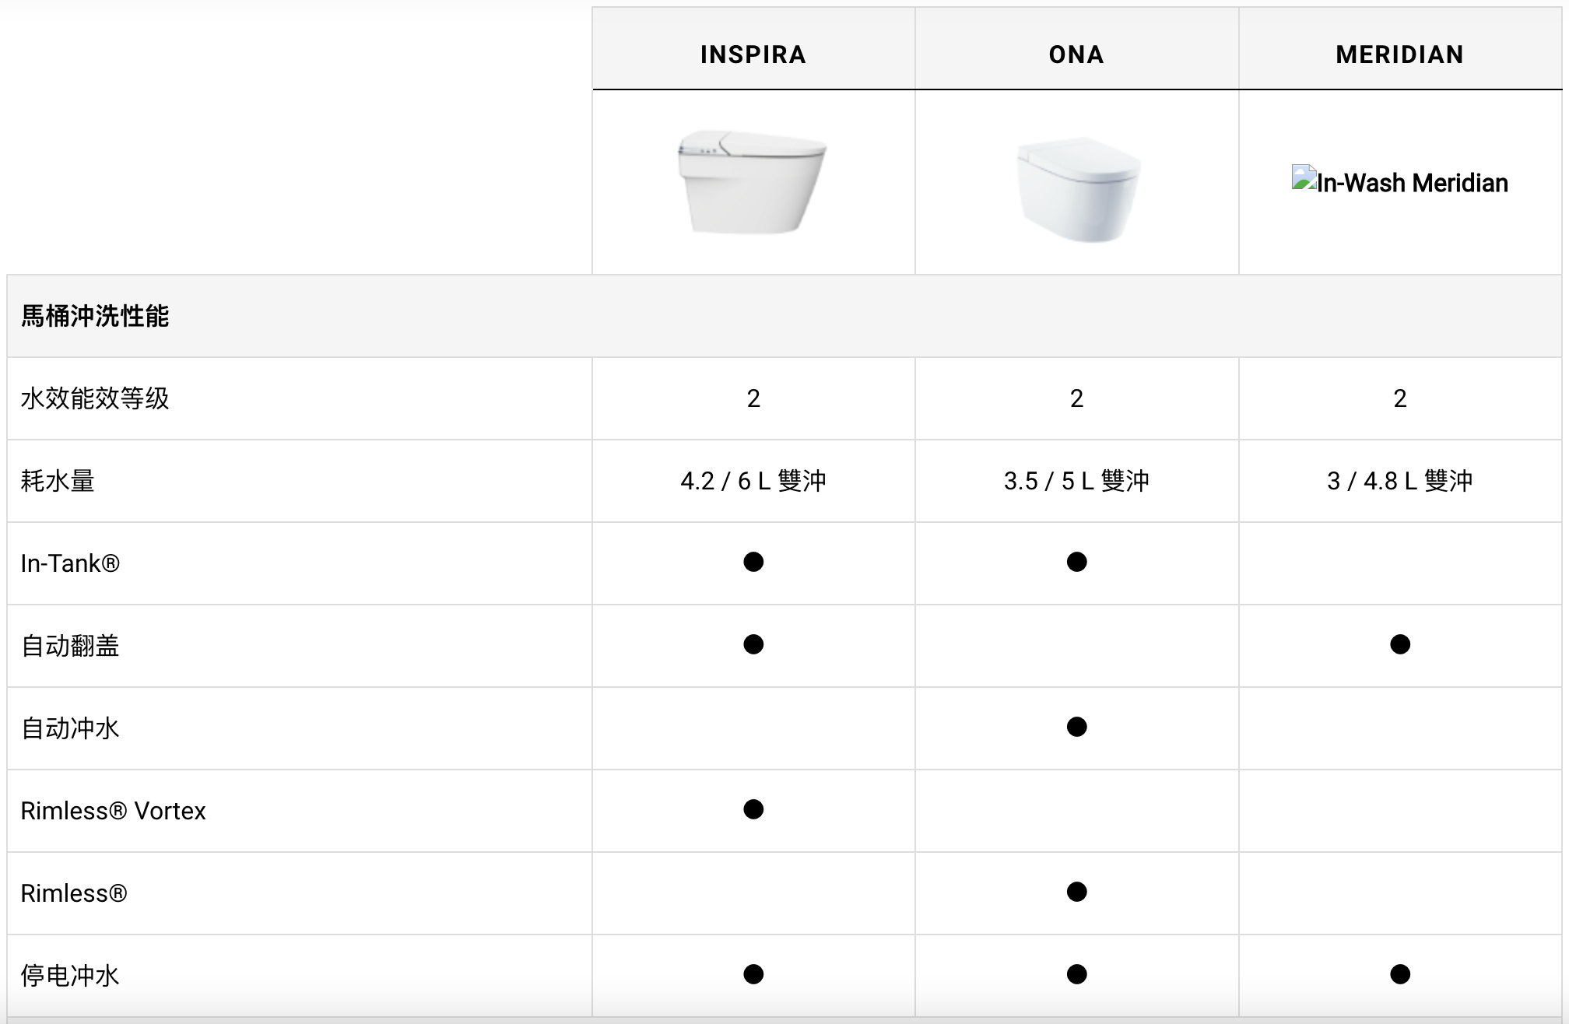
Task: Click the 自动翻盖 dot under Inspira
Action: [753, 644]
